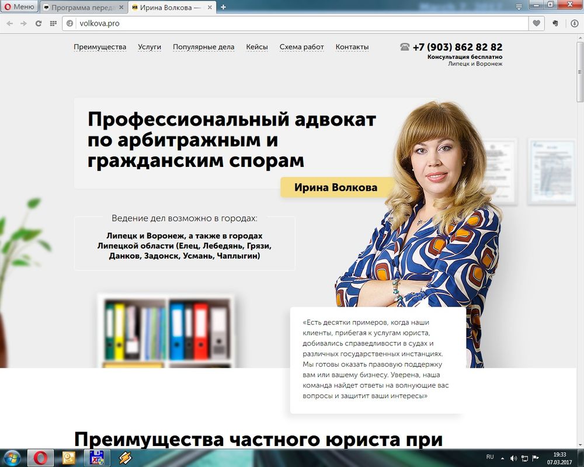
Task: Open the downloads icon in toolbar
Action: (x=574, y=23)
